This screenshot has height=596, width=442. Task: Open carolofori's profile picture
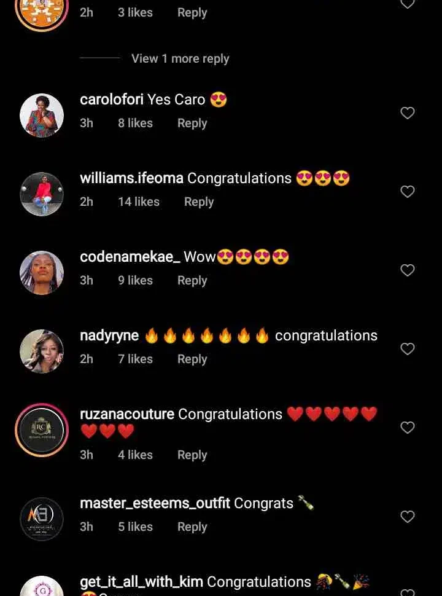42,115
